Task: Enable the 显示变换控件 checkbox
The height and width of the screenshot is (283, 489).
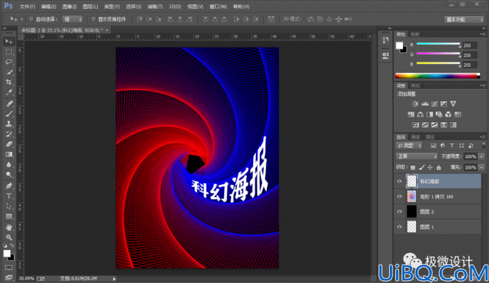Action: [93, 19]
